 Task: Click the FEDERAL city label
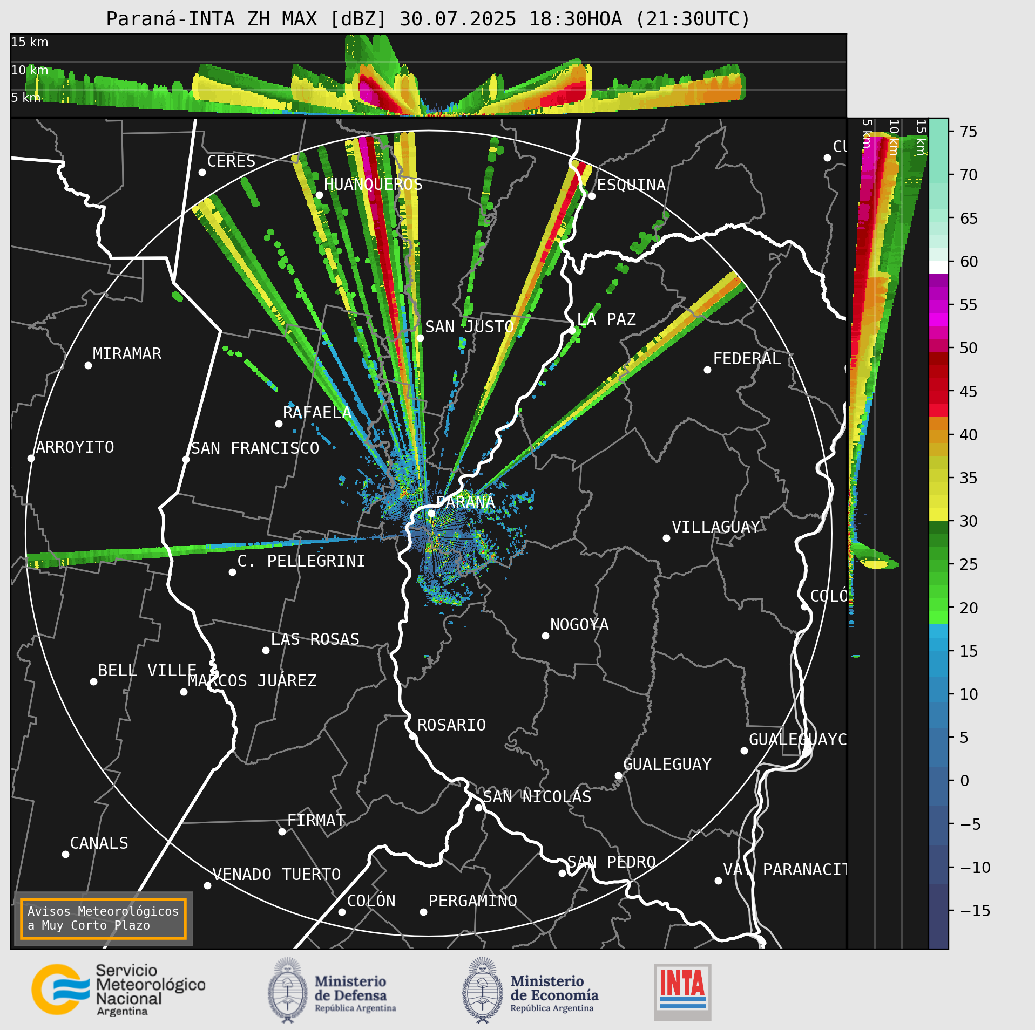coord(747,359)
